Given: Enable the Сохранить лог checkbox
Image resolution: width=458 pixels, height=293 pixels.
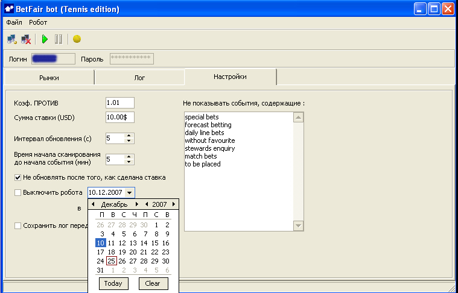Looking at the screenshot, I should (18, 226).
